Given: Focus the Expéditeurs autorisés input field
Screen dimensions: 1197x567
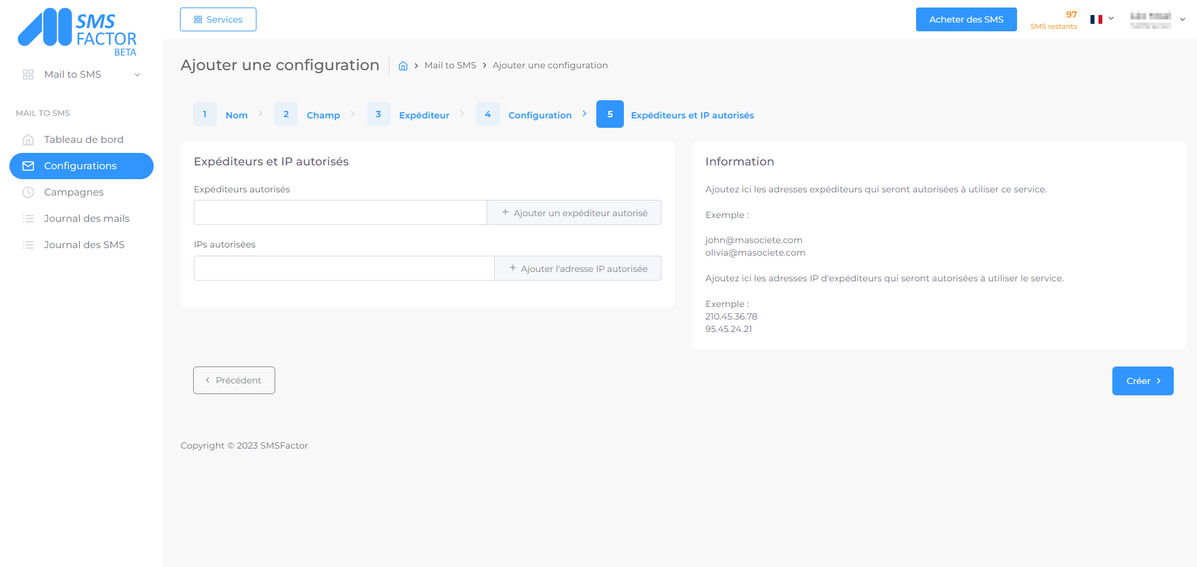Looking at the screenshot, I should [x=340, y=213].
